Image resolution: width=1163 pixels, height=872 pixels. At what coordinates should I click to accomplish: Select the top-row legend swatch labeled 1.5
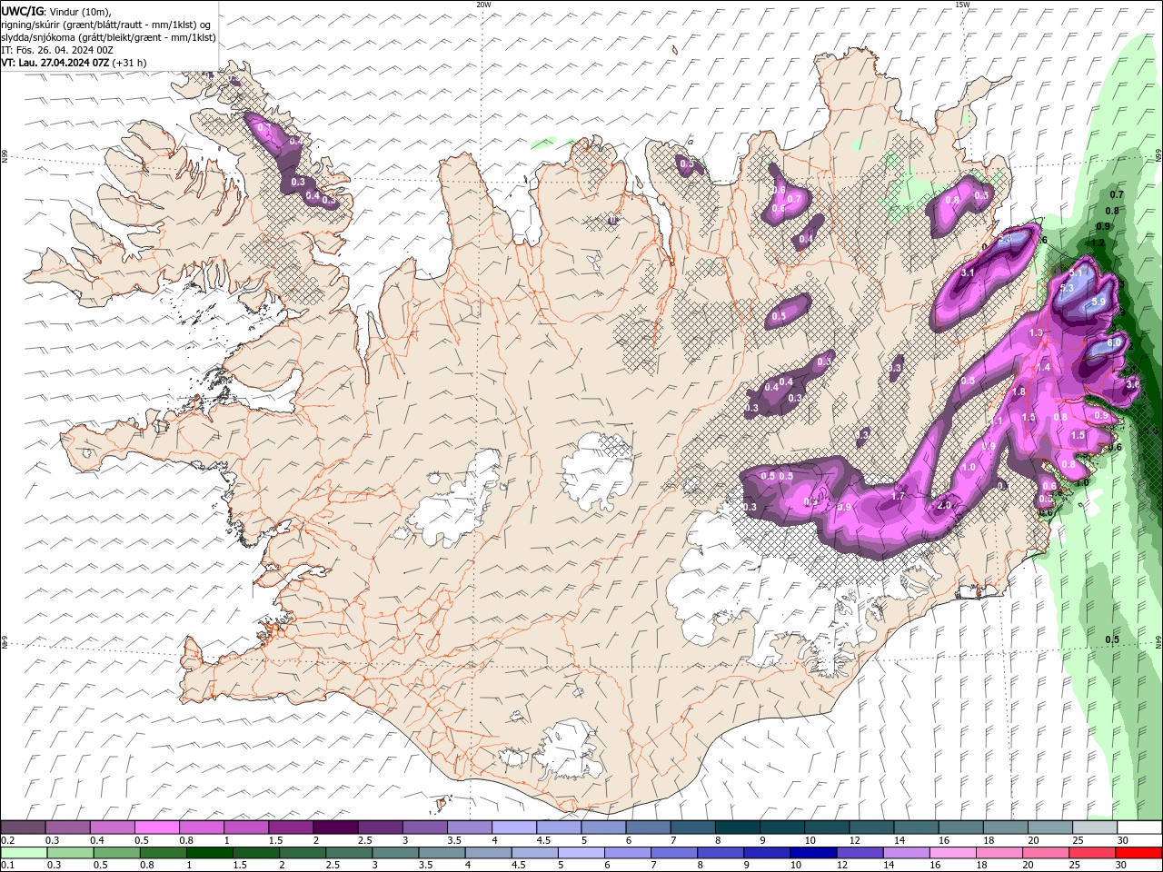pyautogui.click(x=290, y=827)
